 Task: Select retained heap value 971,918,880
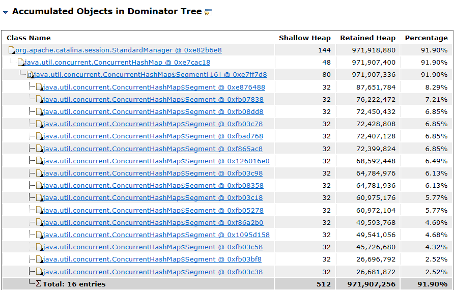pos(374,50)
